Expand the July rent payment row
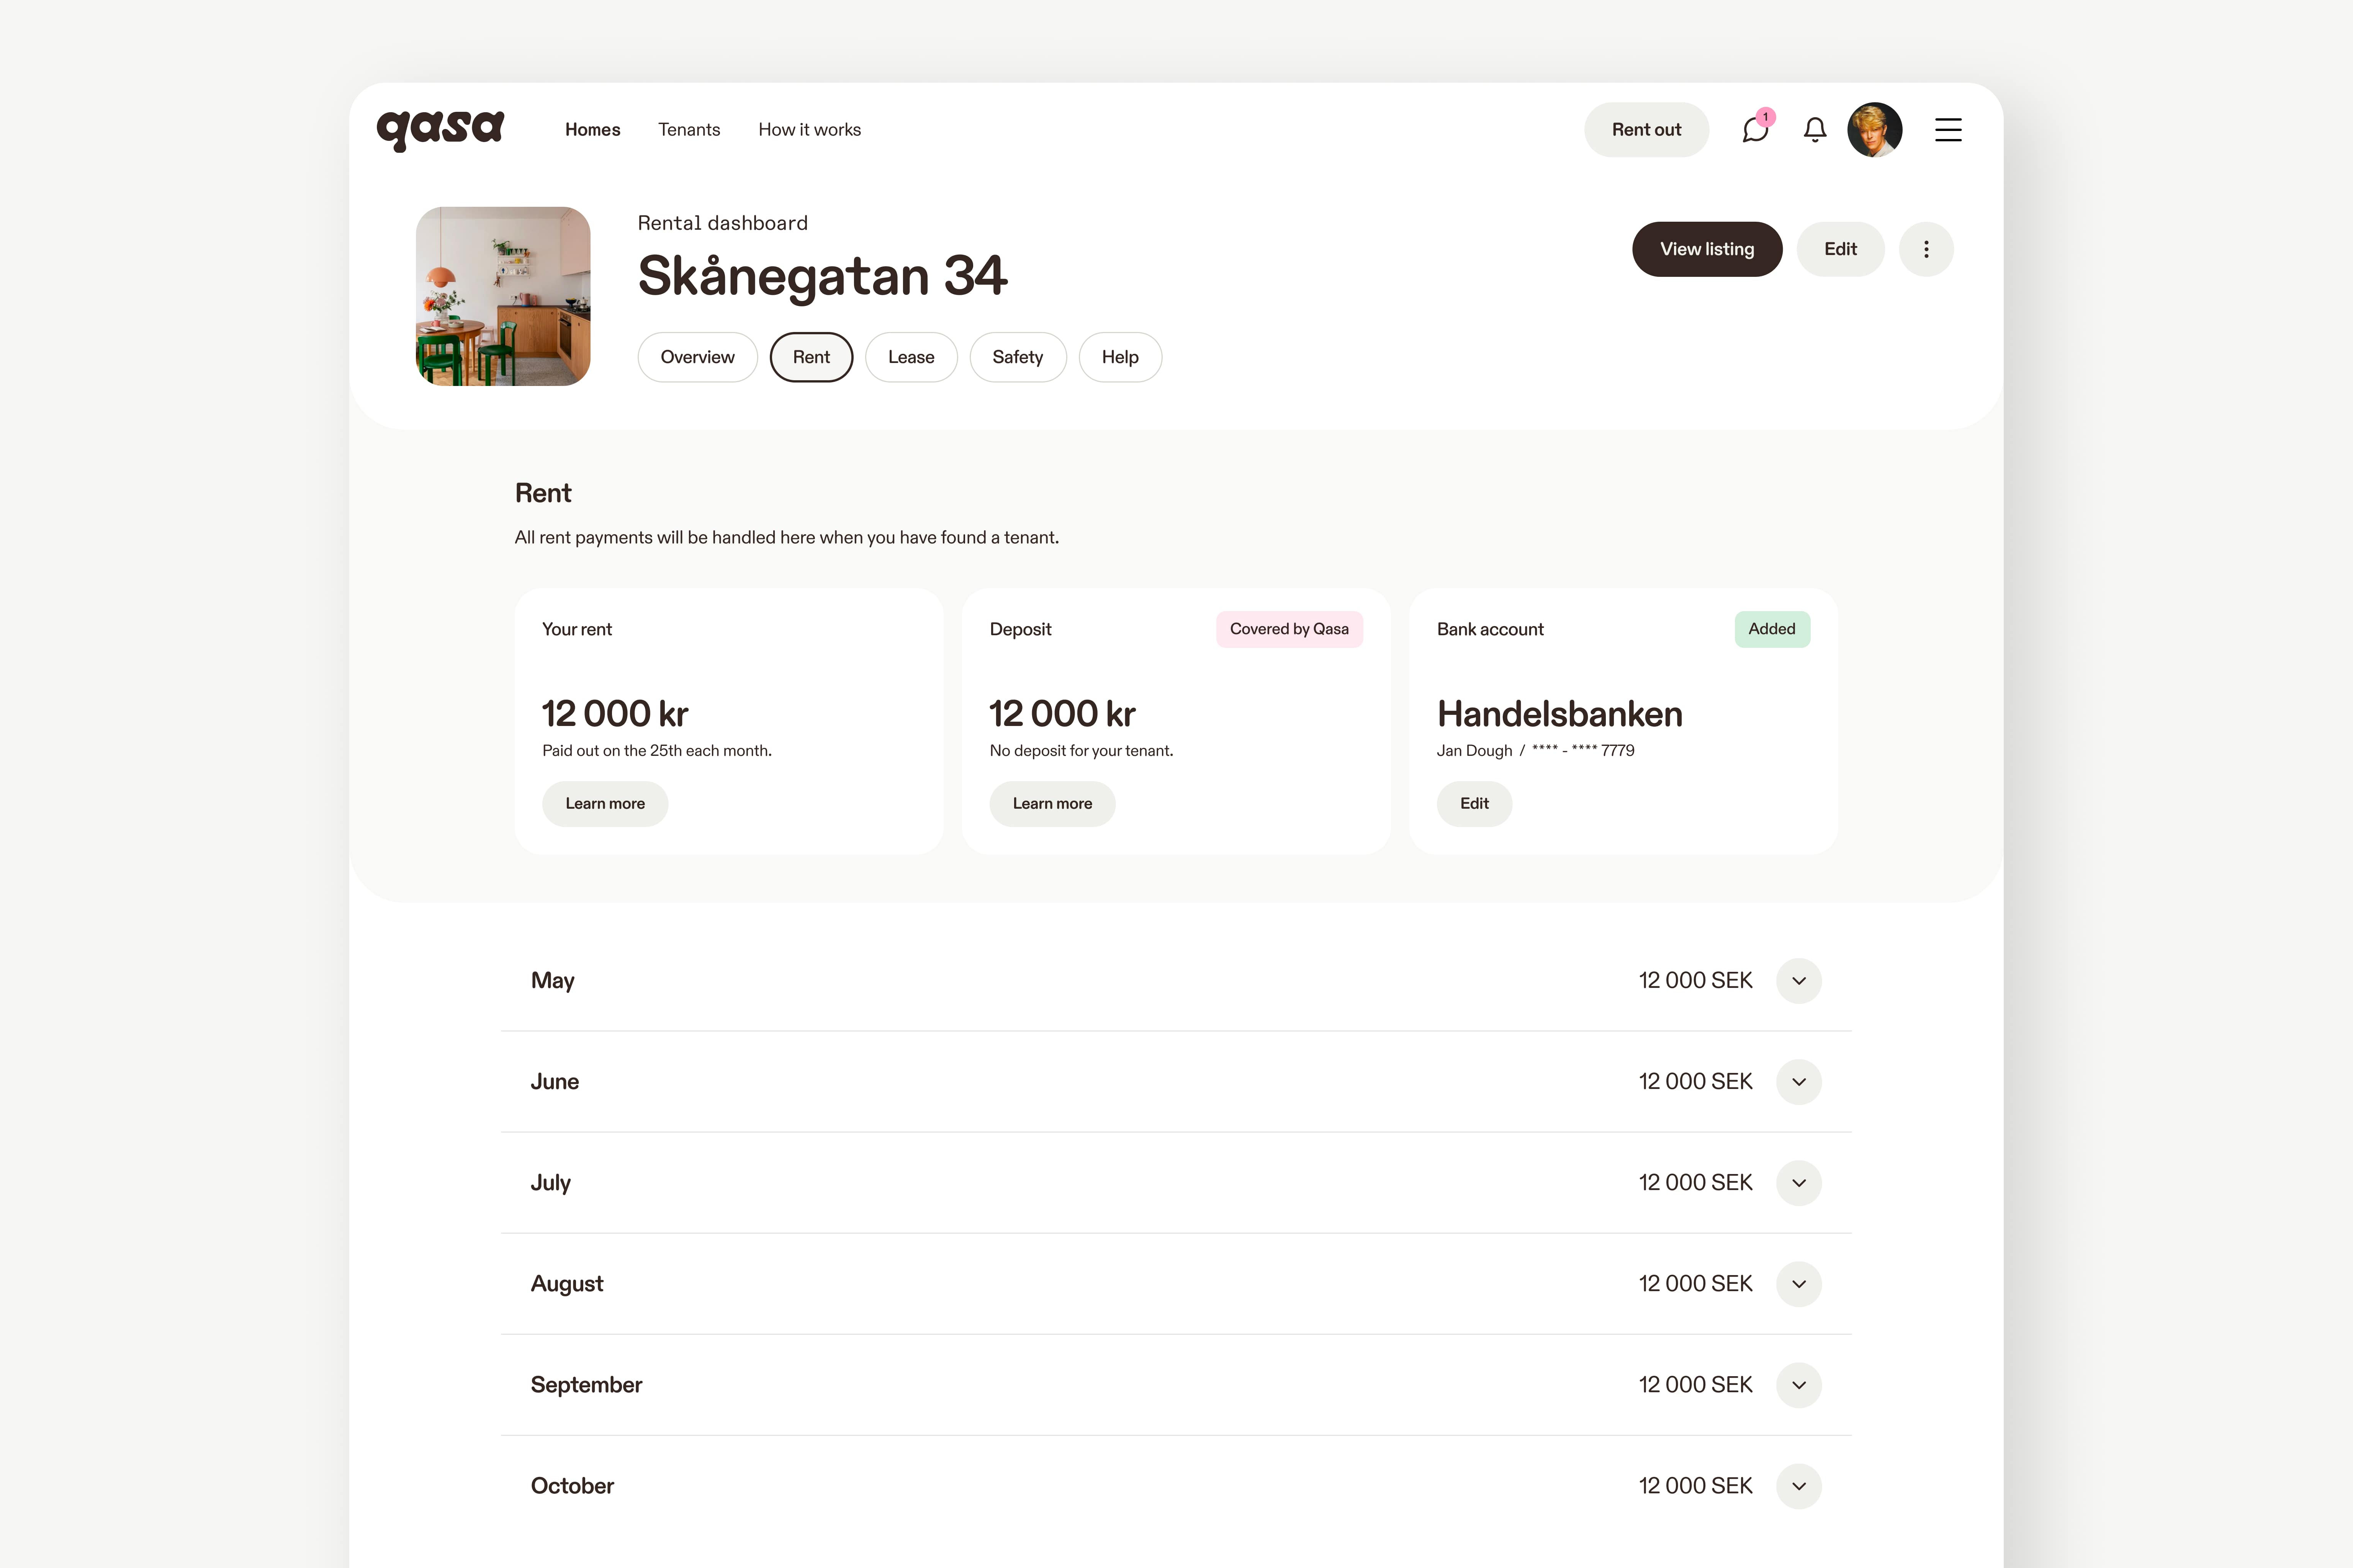2353x1568 pixels. 1800,1181
